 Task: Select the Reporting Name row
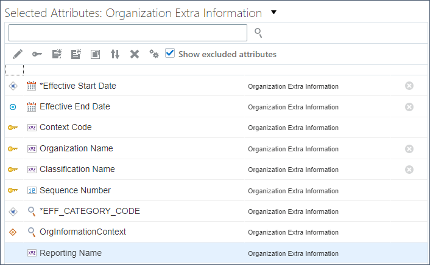click(x=71, y=253)
